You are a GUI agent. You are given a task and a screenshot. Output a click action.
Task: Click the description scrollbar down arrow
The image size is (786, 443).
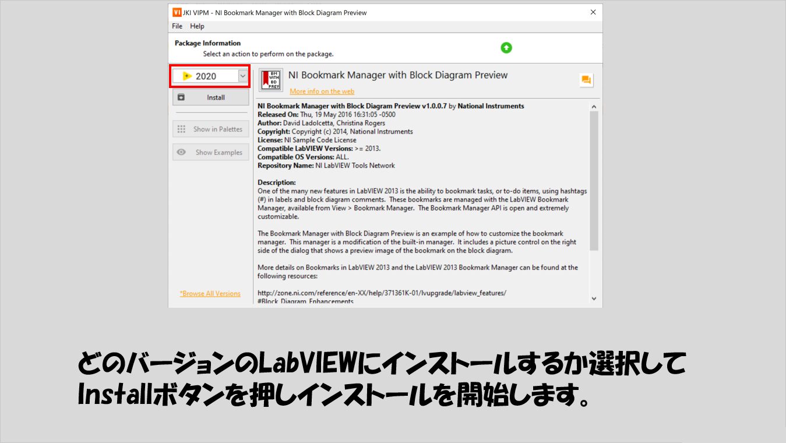(594, 298)
